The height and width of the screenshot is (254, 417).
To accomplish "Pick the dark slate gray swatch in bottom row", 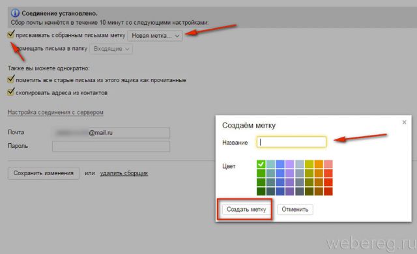I will [300, 191].
